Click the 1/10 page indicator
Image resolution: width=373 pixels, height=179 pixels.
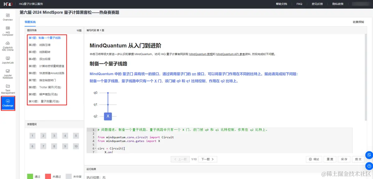pos(194,159)
